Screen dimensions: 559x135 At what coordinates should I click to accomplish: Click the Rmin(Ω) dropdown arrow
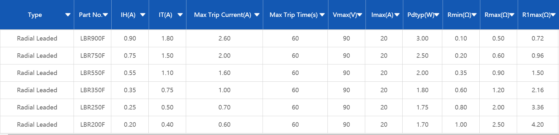point(474,15)
